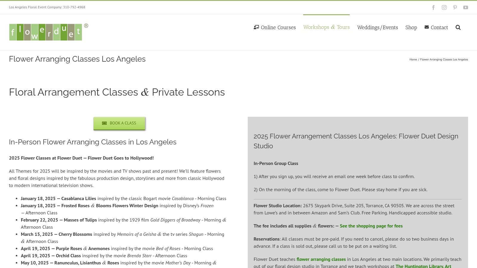Open the Weddings/Events menu

tap(377, 27)
